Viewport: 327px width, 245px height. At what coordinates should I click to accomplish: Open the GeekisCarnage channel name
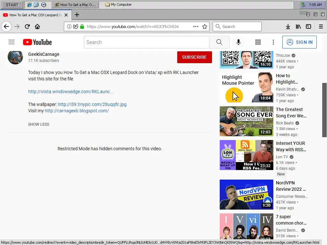pos(43,54)
